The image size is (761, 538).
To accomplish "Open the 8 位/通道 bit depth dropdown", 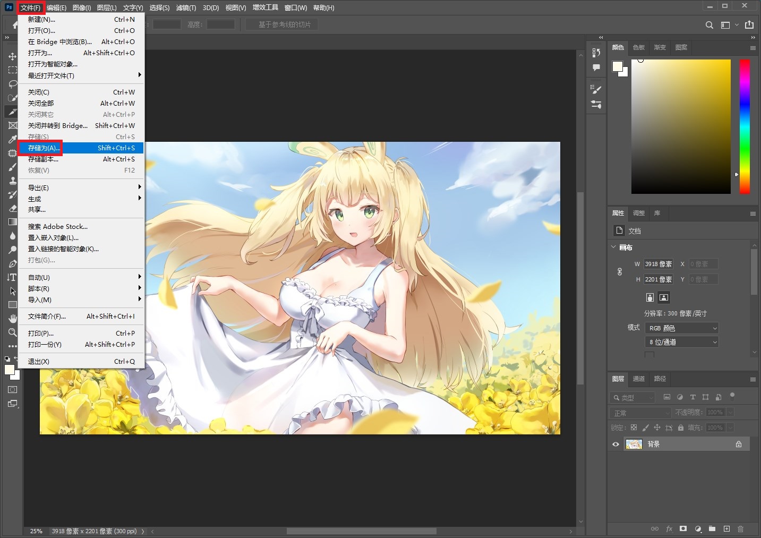I will [682, 342].
